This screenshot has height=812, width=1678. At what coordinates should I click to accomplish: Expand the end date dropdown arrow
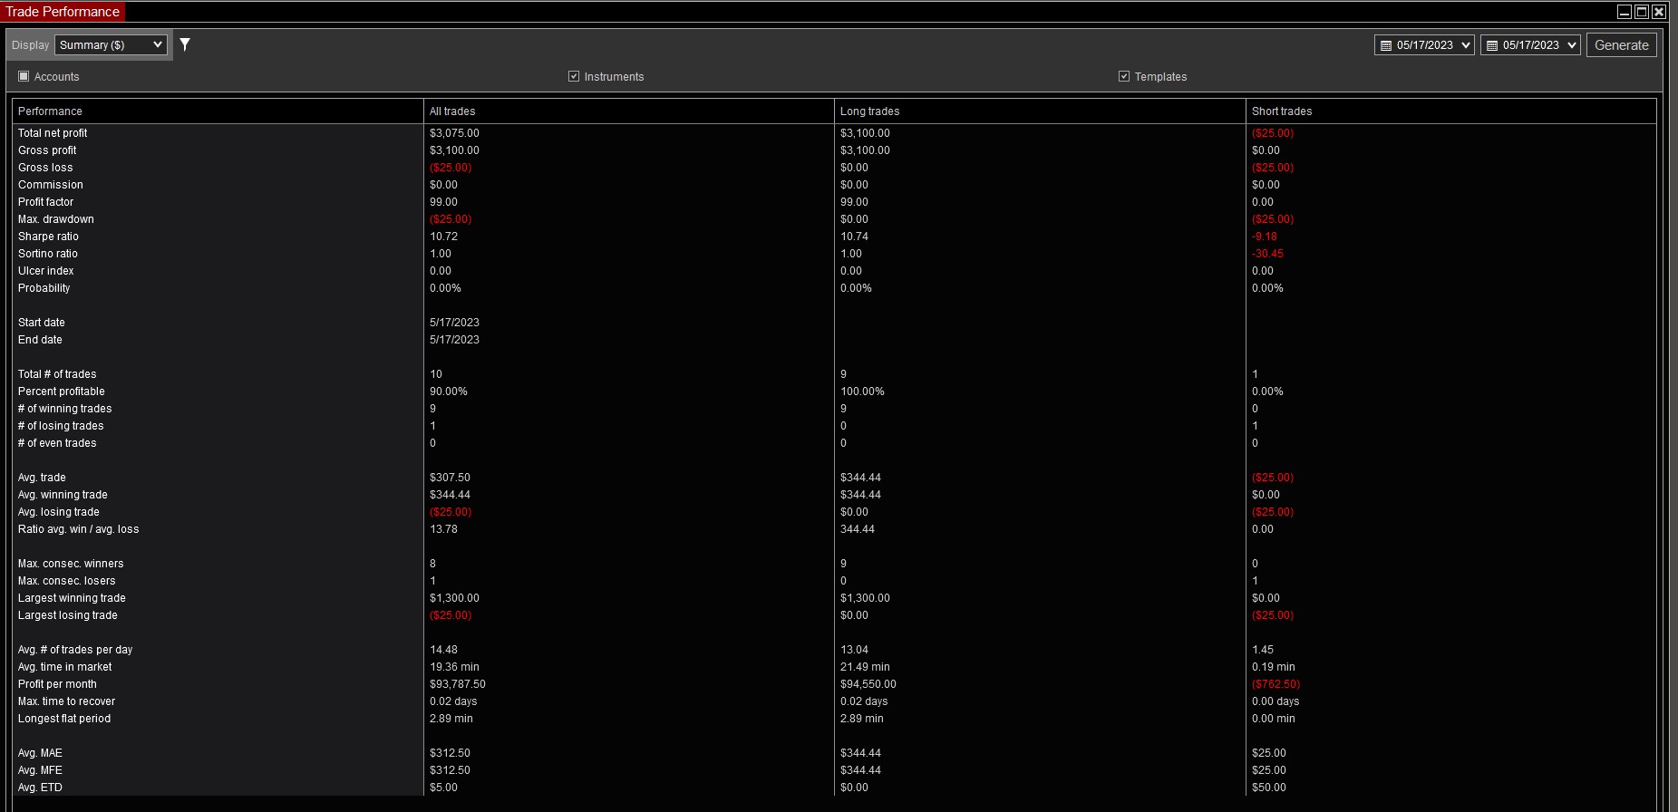1571,45
